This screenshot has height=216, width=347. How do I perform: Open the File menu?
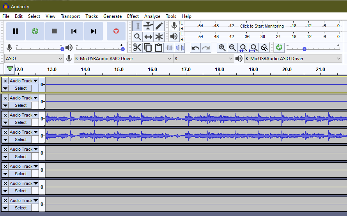pyautogui.click(x=6, y=16)
